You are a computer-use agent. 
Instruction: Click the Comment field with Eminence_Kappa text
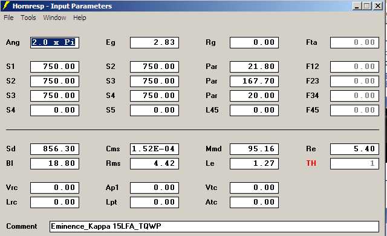click(x=214, y=226)
